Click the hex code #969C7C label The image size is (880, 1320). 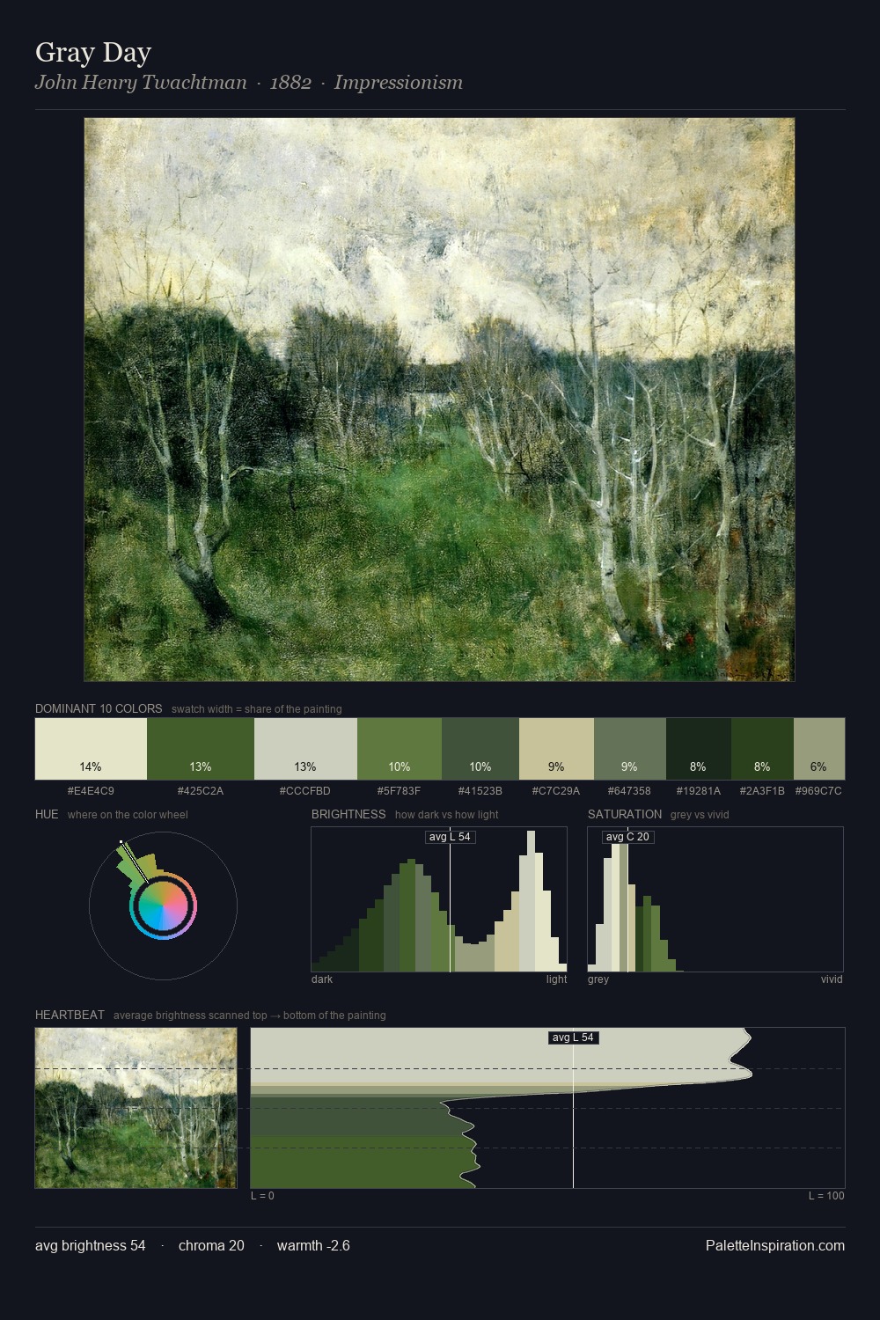pos(818,791)
